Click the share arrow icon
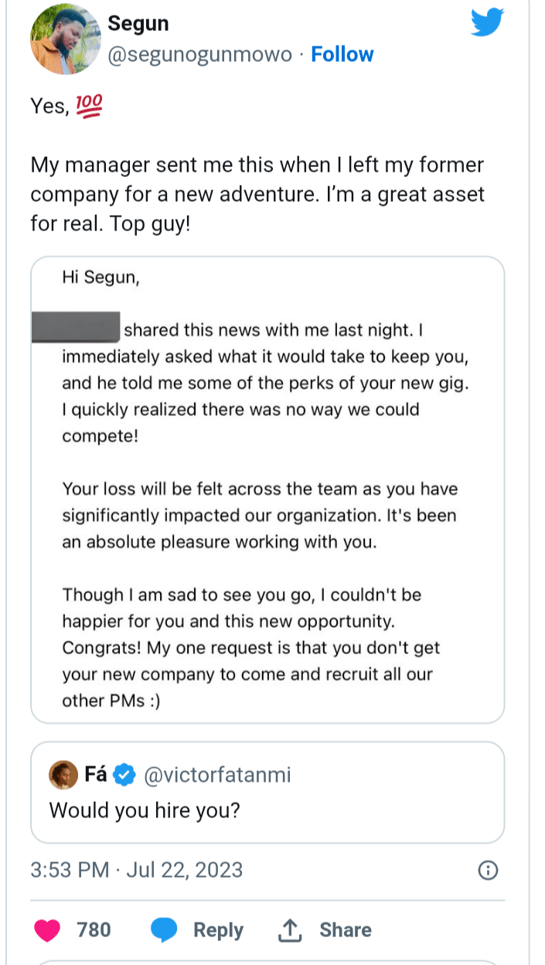This screenshot has width=545, height=965. [x=289, y=930]
